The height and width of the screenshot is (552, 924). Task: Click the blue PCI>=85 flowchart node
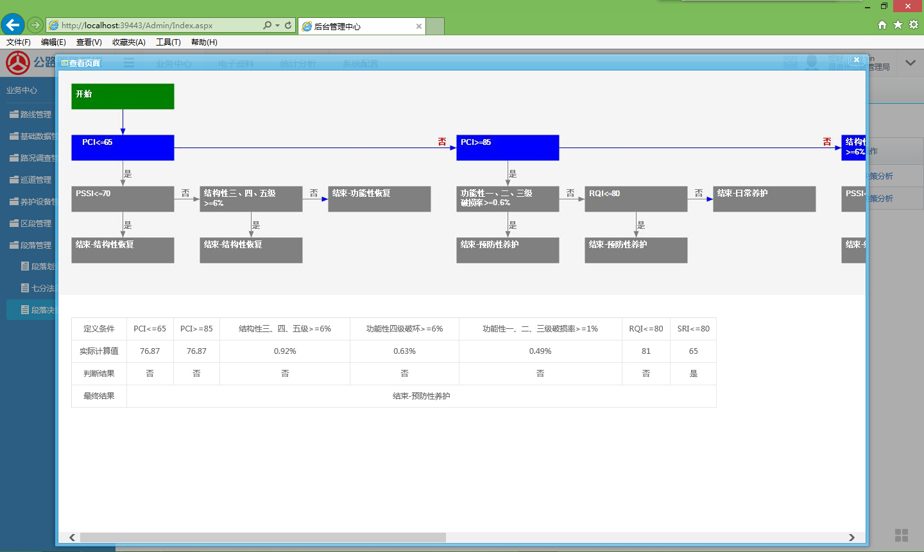(508, 147)
